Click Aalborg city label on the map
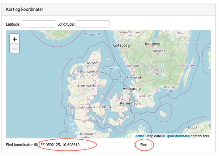219x156 pixels. 92,63
